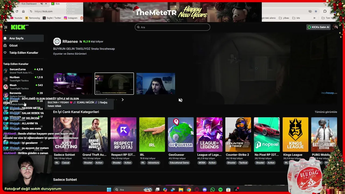Open No Pixel RP category card
Screen dimensions: 345x194
tap(267, 134)
